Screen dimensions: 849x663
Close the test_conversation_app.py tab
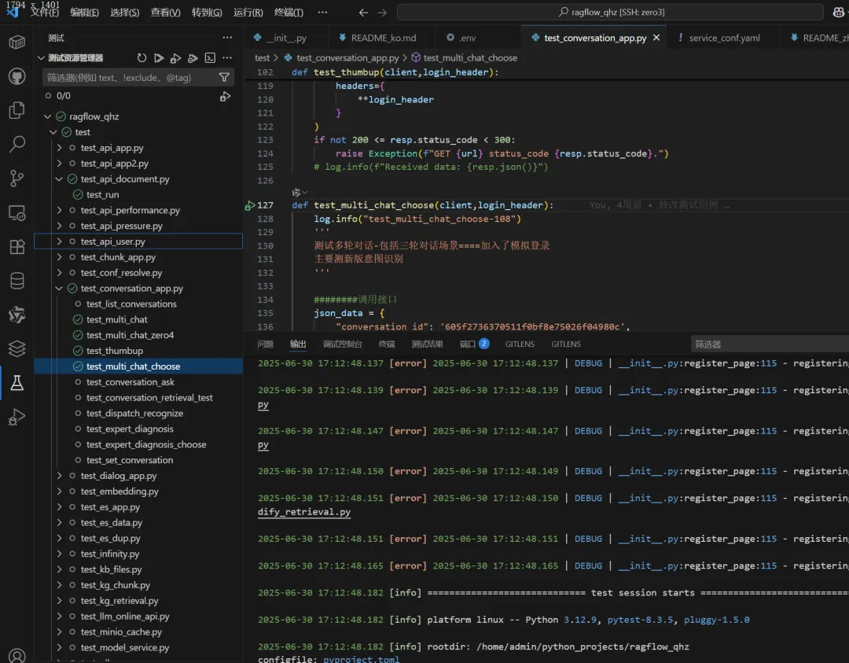656,38
